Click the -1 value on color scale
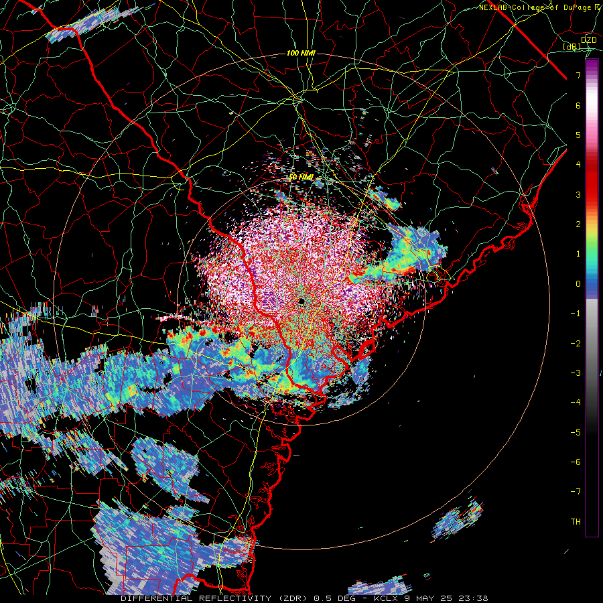The height and width of the screenshot is (603, 603). (576, 314)
